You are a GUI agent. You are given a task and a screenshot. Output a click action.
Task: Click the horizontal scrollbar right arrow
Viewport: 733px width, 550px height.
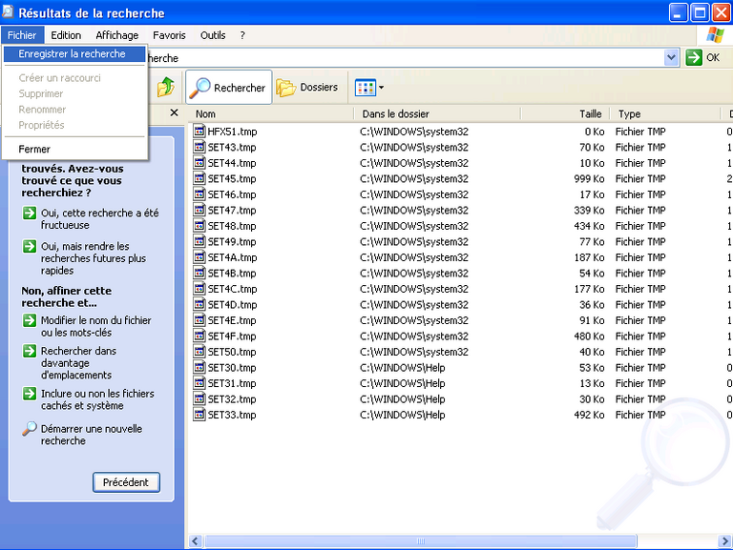[x=725, y=541]
